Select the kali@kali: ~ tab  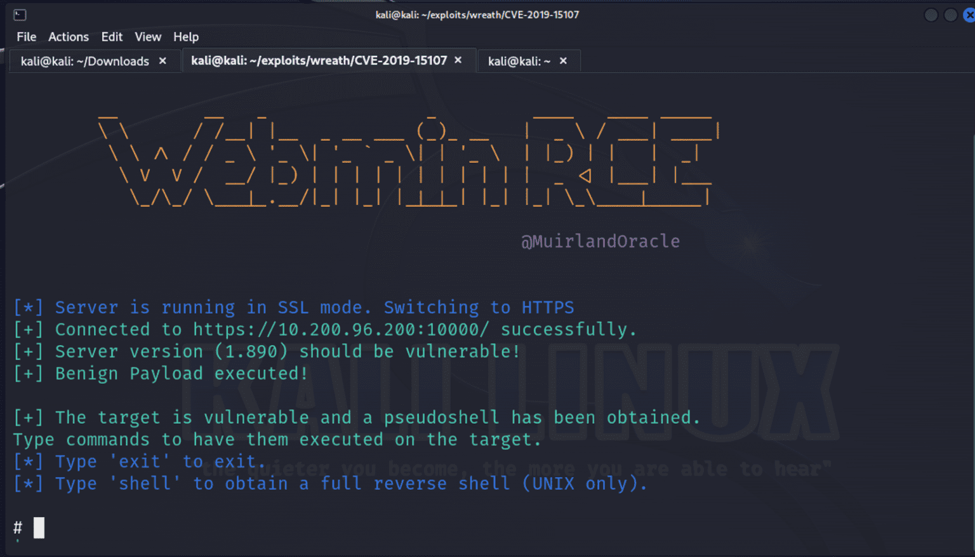pos(517,61)
